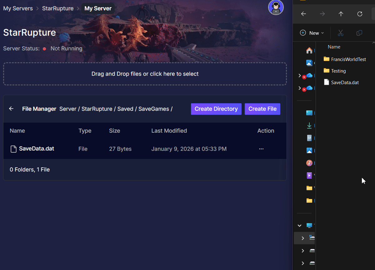
Task: Click the user avatar in the top corner
Action: (276, 7)
